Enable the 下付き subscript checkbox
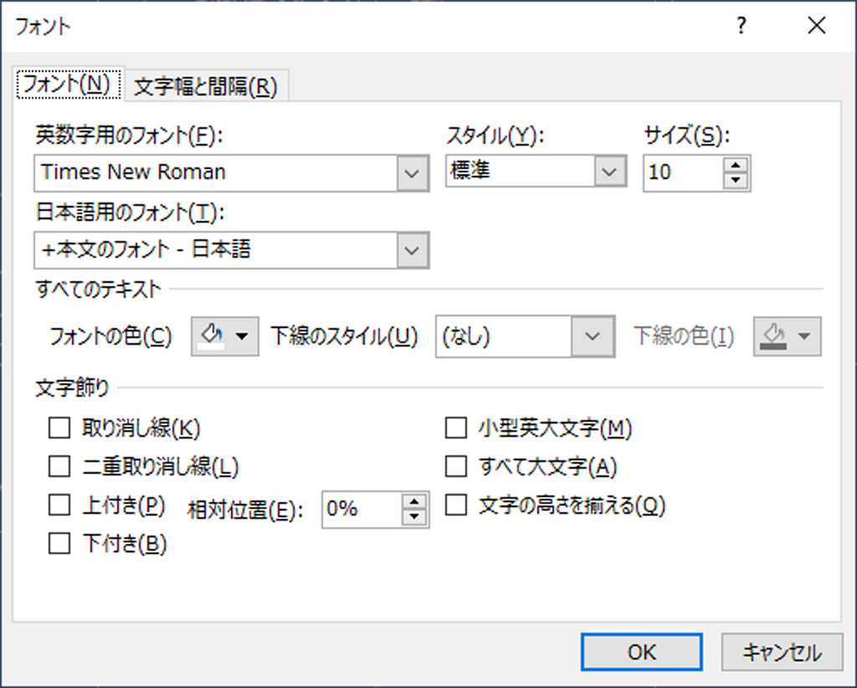 click(x=59, y=544)
